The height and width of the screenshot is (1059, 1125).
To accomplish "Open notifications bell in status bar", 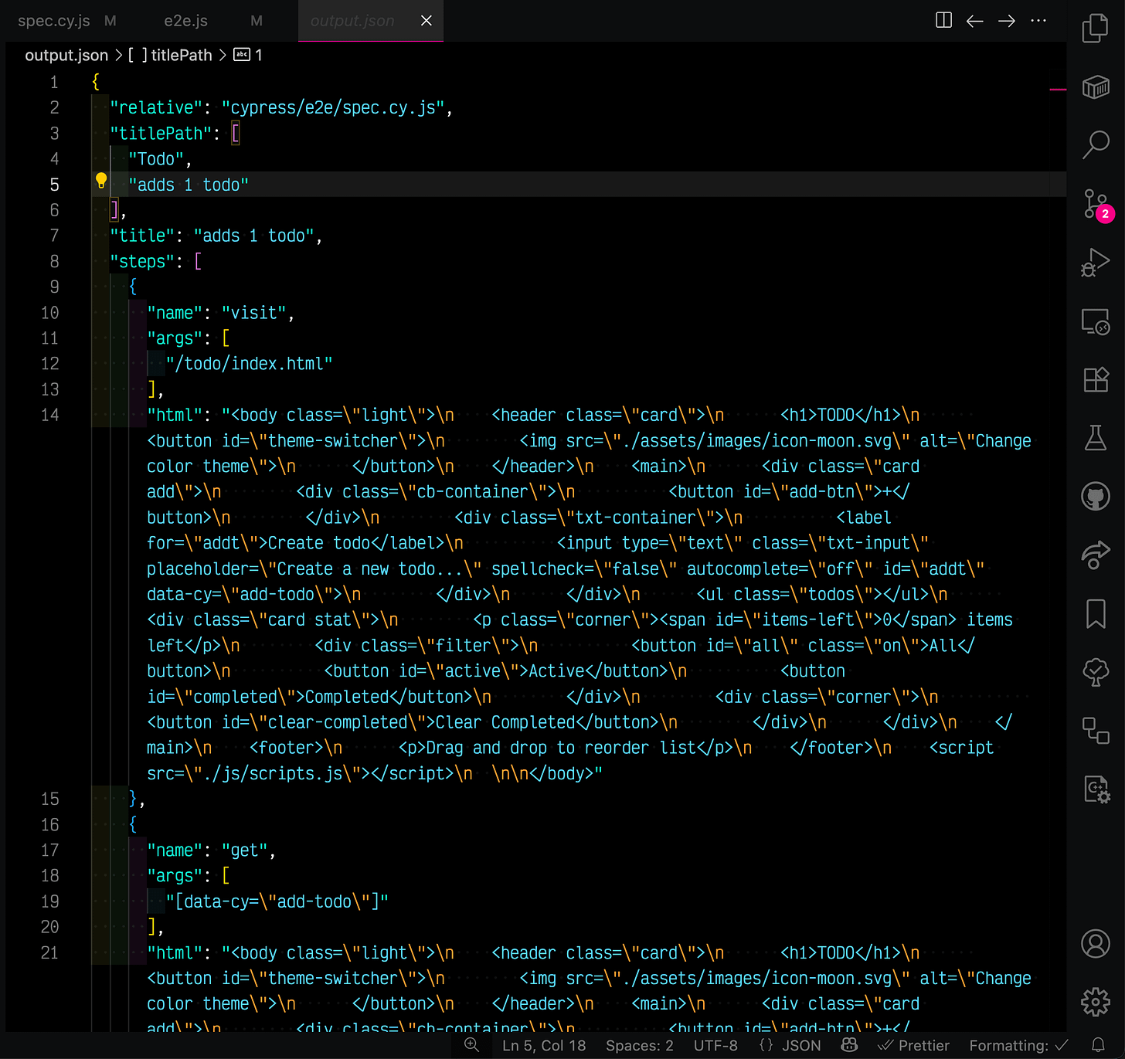I will click(x=1097, y=1045).
